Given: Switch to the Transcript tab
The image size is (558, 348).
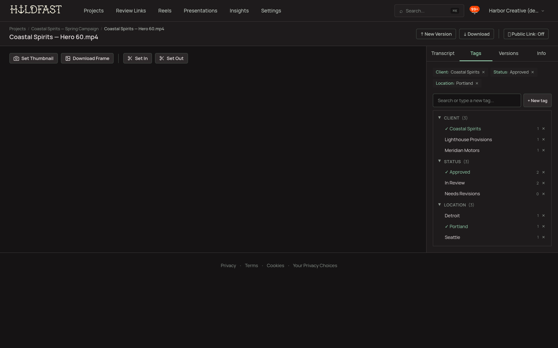Looking at the screenshot, I should pyautogui.click(x=443, y=53).
